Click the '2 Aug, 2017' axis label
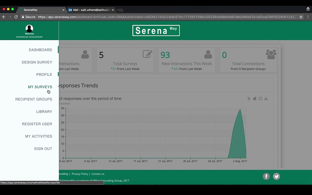This screenshot has width=312, height=195. coord(240,161)
